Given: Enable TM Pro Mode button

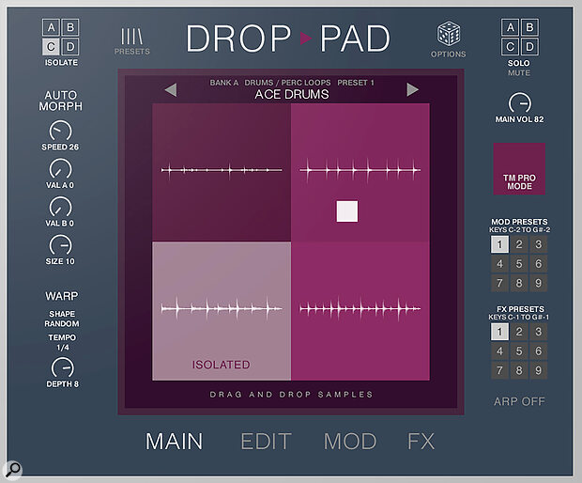Looking at the screenshot, I should click(518, 169).
